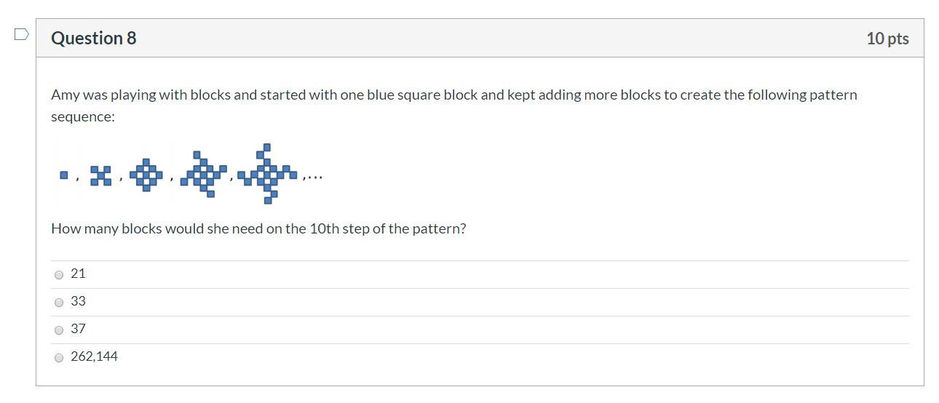Image resolution: width=939 pixels, height=403 pixels.
Task: Click the fourth block pattern figure
Action: 203,174
